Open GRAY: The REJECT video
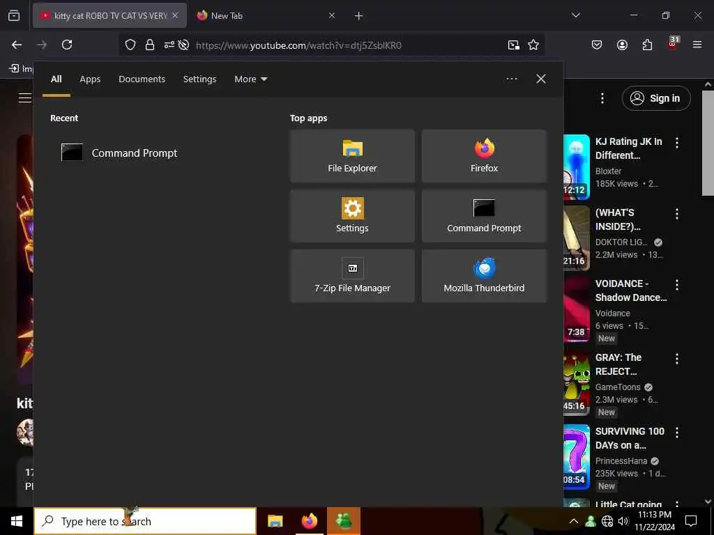Image resolution: width=714 pixels, height=535 pixels. 618,364
